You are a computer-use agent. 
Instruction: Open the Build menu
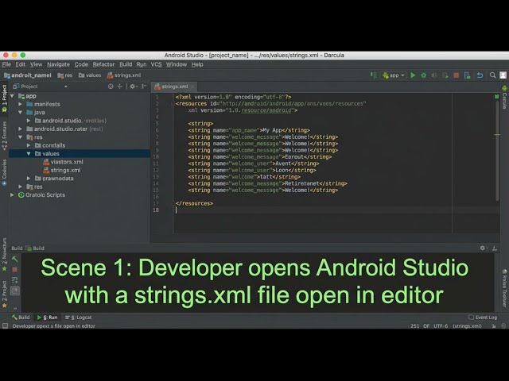(126, 64)
